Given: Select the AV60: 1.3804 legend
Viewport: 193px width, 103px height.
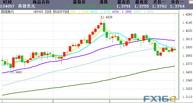Looking at the screenshot, I should pyautogui.click(x=143, y=12).
